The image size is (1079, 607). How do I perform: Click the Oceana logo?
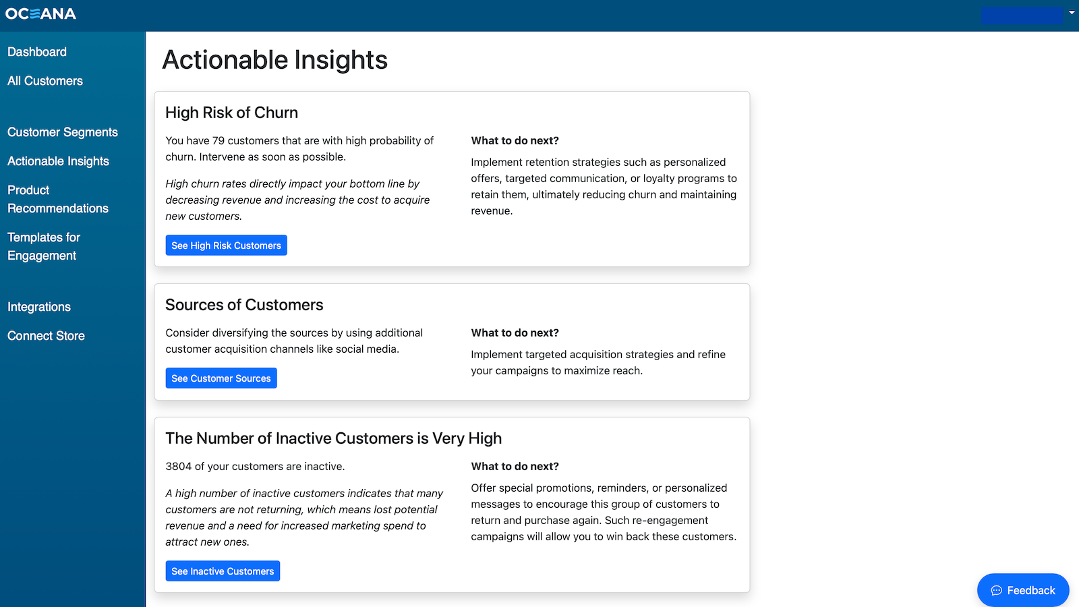[x=40, y=13]
